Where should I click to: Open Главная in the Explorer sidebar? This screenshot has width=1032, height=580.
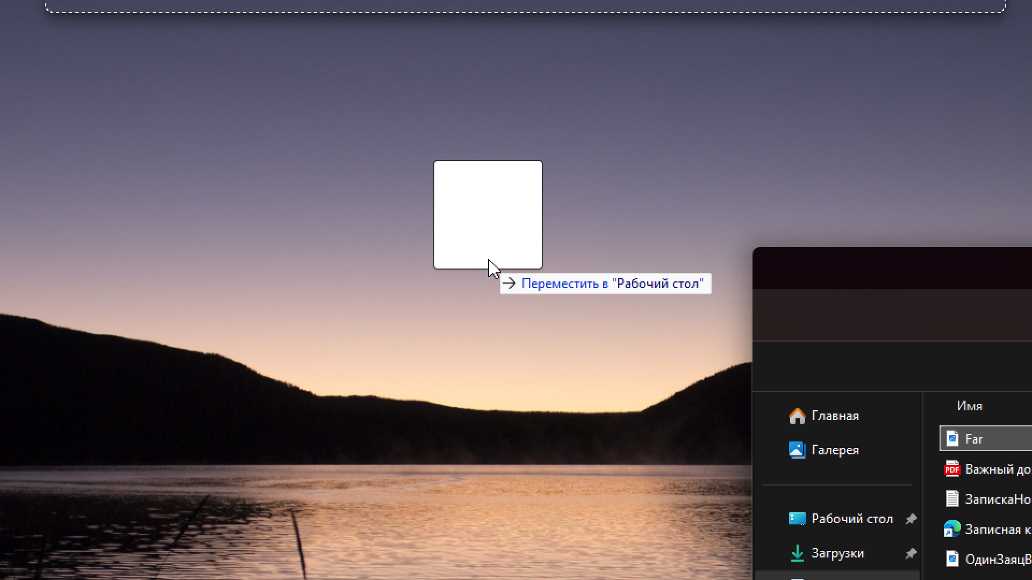(x=824, y=416)
